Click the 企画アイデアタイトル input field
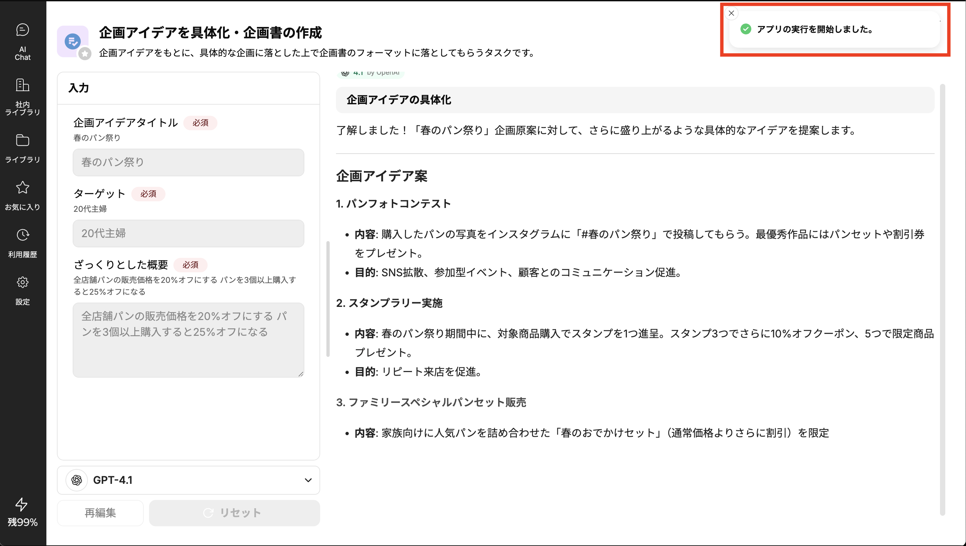Viewport: 966px width, 546px height. [x=188, y=162]
